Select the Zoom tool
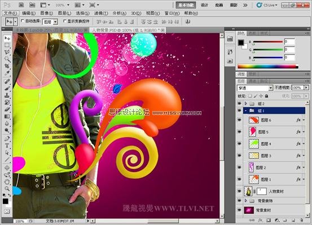This screenshot has width=312, height=225. [7, 188]
